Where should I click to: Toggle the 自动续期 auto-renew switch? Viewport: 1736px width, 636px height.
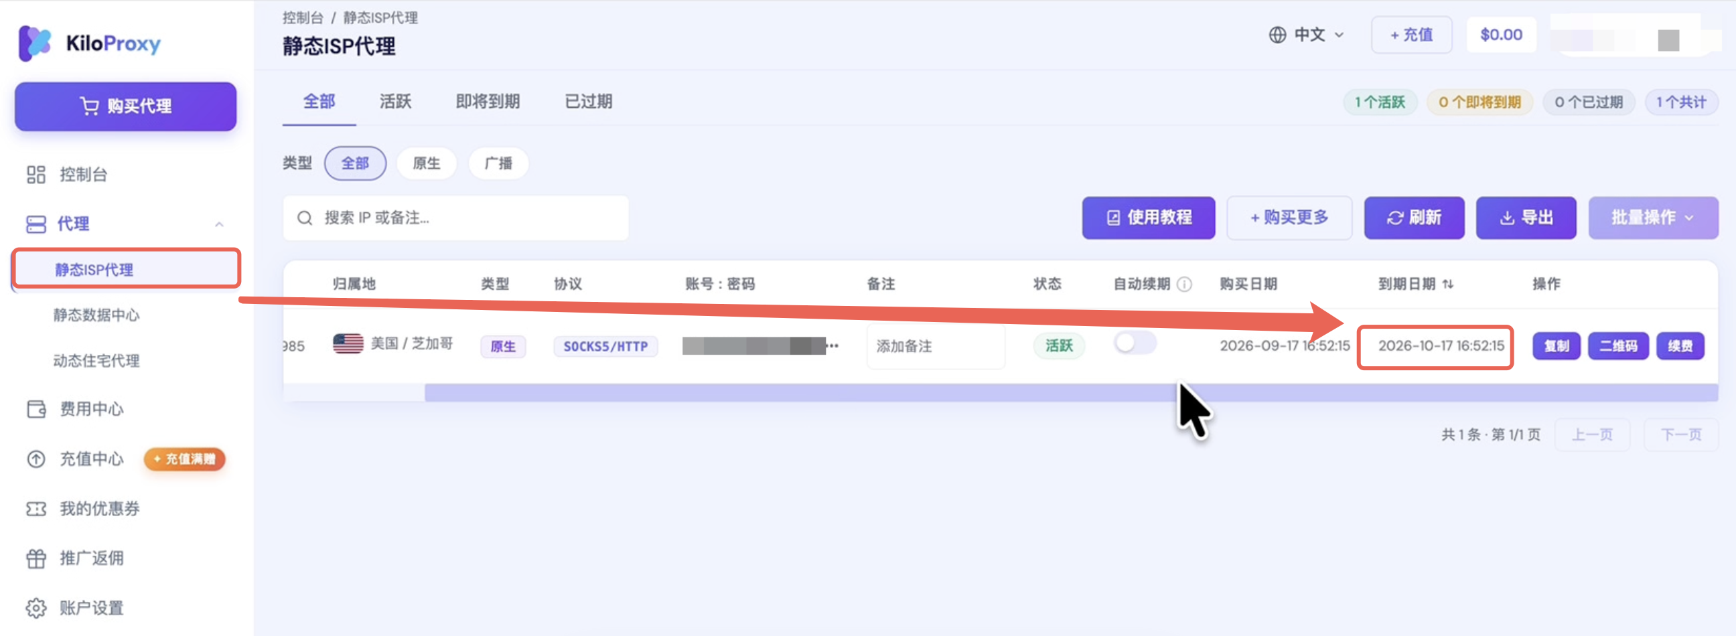click(x=1135, y=343)
